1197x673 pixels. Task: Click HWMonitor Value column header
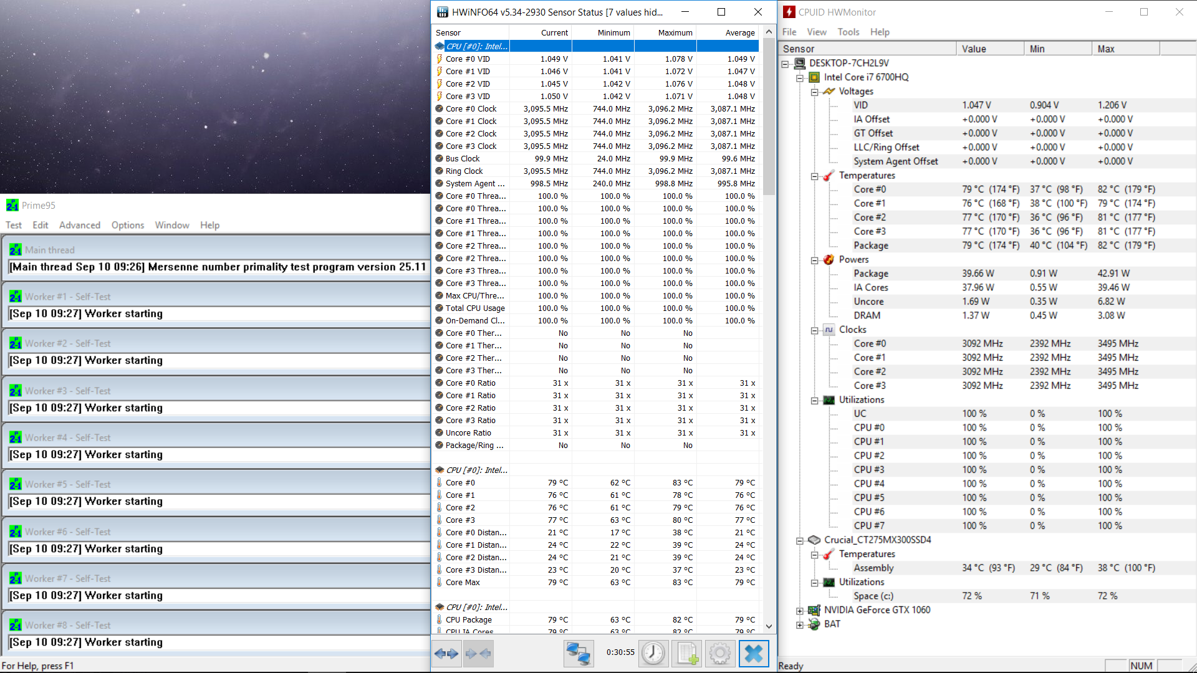[x=990, y=49]
